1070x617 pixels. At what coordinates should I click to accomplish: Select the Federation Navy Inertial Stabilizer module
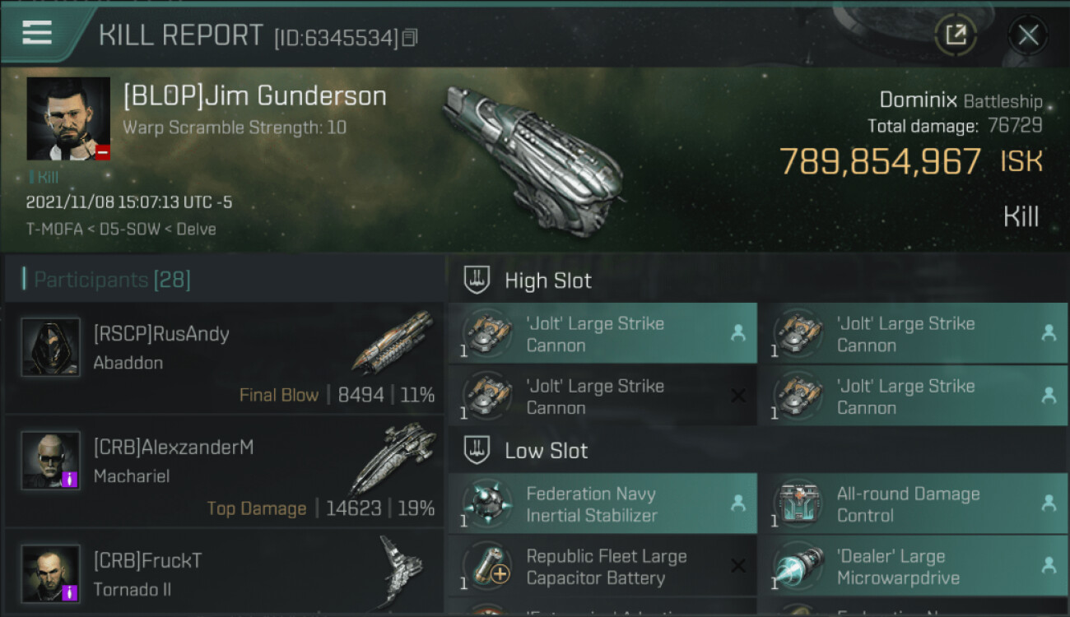[x=602, y=504]
